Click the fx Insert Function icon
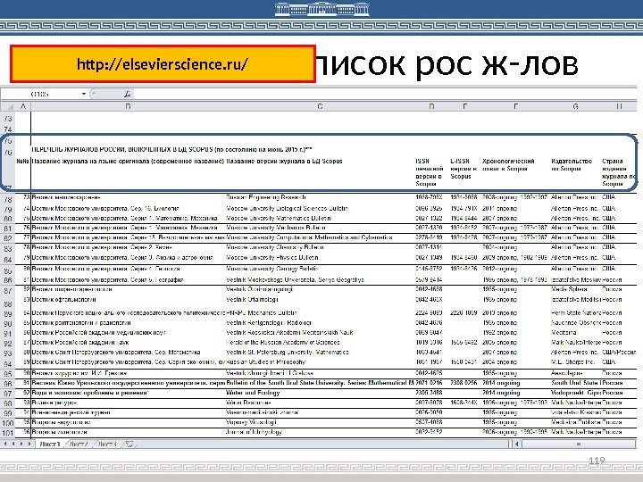 (x=128, y=95)
